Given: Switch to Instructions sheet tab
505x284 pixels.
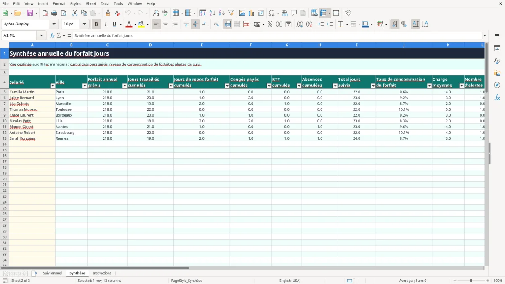Looking at the screenshot, I should 102,273.
